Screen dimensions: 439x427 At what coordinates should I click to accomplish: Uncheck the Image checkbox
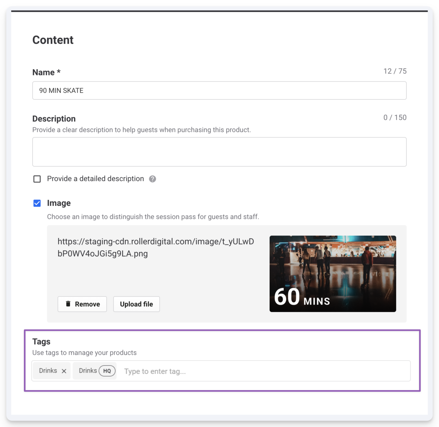pyautogui.click(x=37, y=203)
